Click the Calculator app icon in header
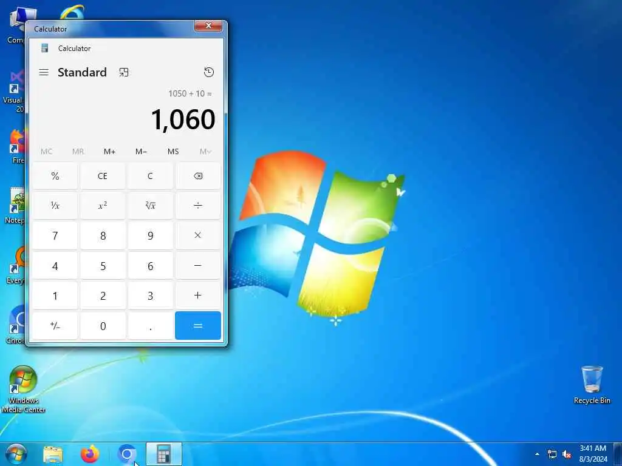622x466 pixels. point(45,49)
